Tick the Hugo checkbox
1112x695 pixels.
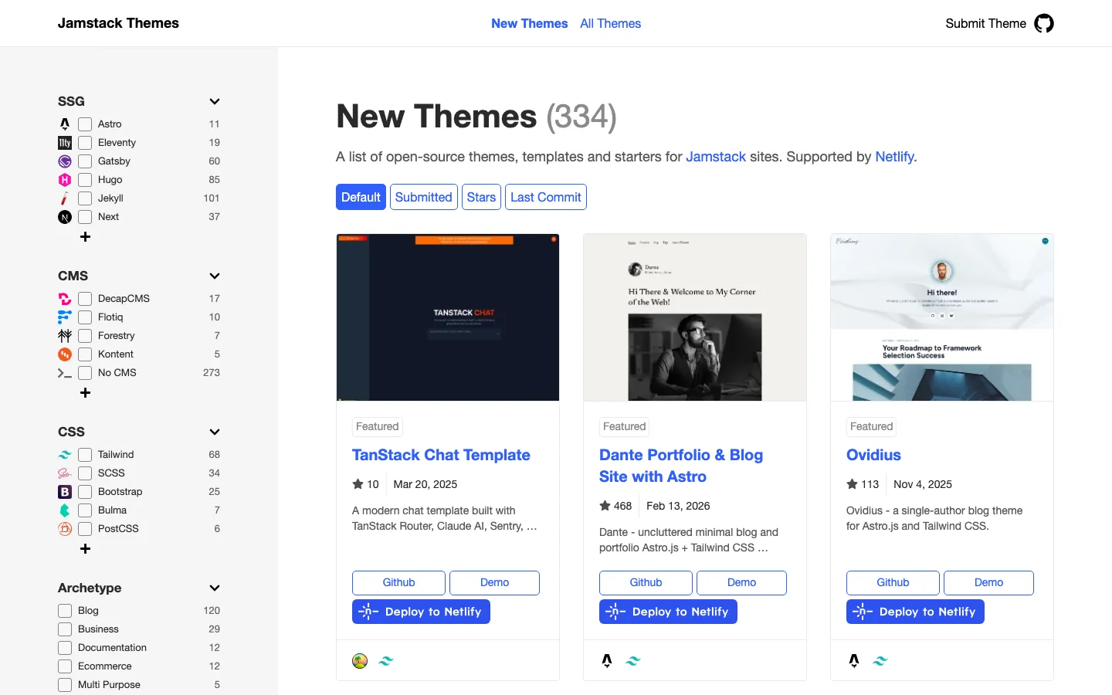(x=85, y=179)
